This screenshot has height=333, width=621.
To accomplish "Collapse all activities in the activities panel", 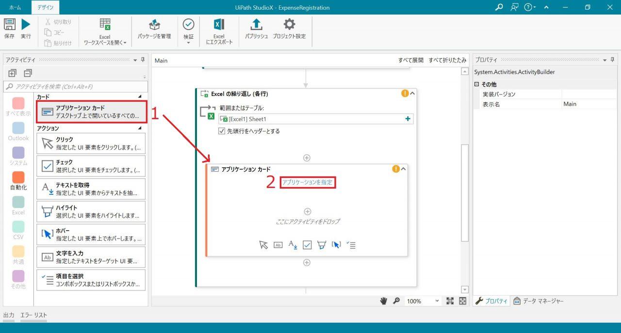I will point(28,73).
